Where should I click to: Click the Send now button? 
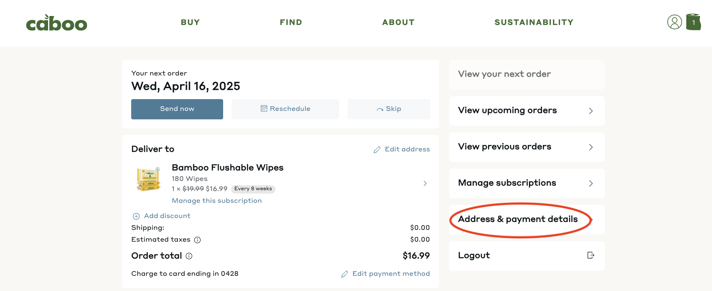(177, 109)
